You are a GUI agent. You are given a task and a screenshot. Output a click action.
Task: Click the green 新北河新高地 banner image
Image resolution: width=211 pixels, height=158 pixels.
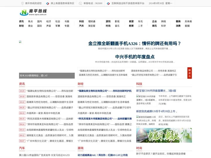(164, 135)
